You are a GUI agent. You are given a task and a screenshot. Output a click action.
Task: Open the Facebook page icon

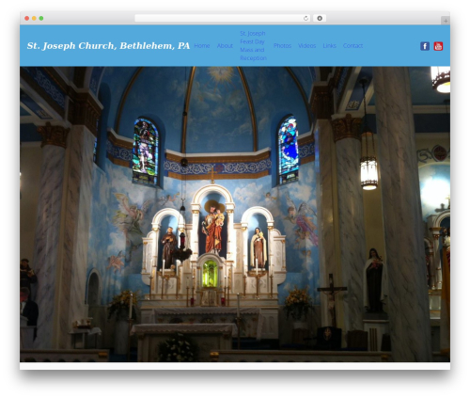click(425, 46)
